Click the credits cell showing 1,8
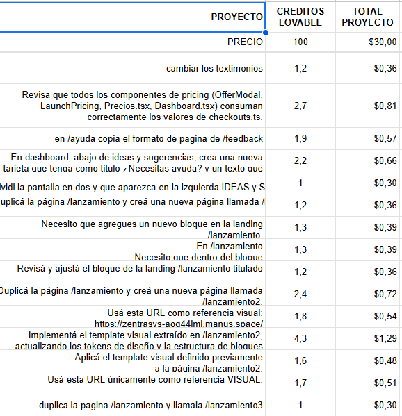 tap(300, 317)
